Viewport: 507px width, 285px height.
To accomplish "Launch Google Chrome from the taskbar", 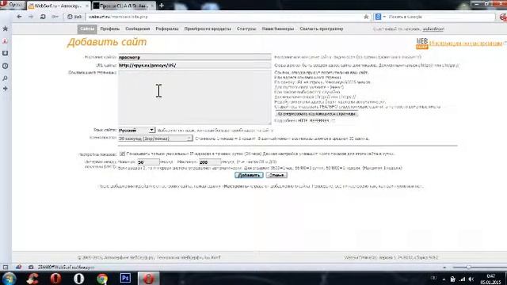I will [x=102, y=278].
